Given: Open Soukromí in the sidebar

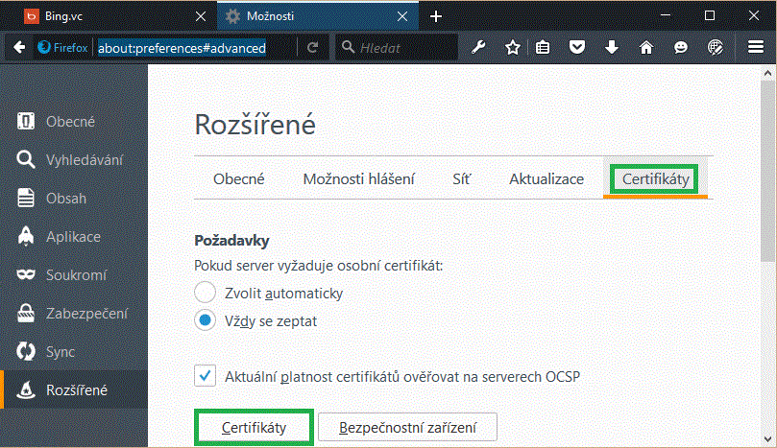Looking at the screenshot, I should [76, 275].
